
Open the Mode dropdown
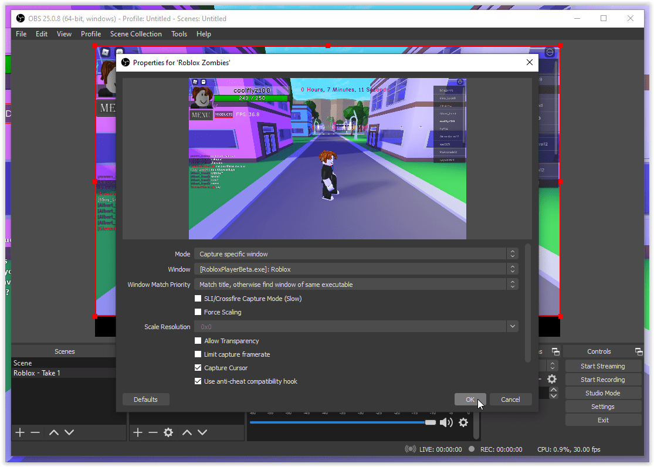[x=356, y=254]
